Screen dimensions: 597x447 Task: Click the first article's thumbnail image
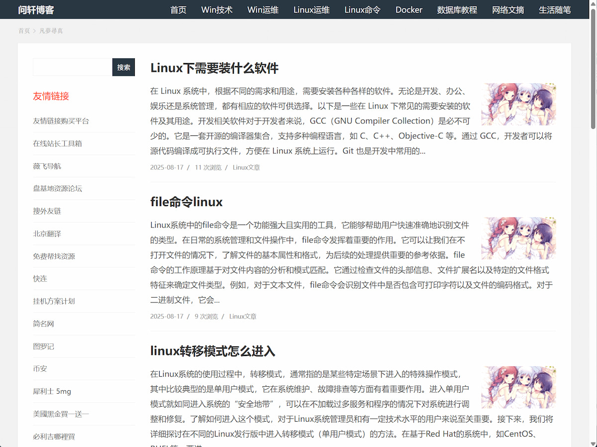[518, 104]
